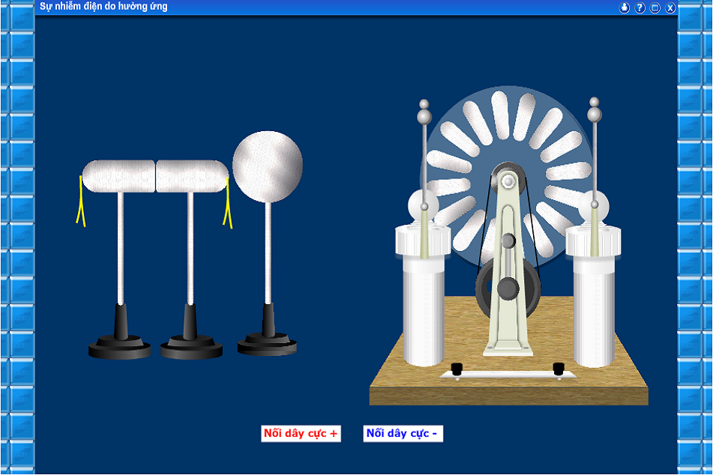This screenshot has height=475, width=713.
Task: Select the left metal cylinder conductor
Action: point(119,176)
